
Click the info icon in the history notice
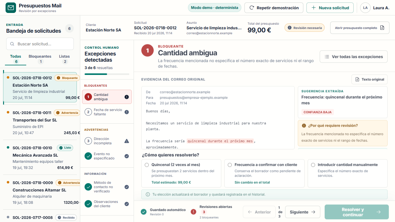point(148,194)
